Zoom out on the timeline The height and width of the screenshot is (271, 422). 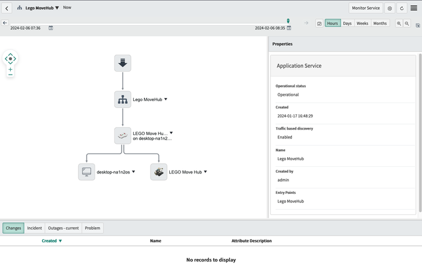pyautogui.click(x=407, y=23)
